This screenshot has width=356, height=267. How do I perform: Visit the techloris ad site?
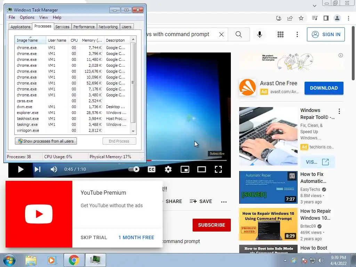point(317,162)
